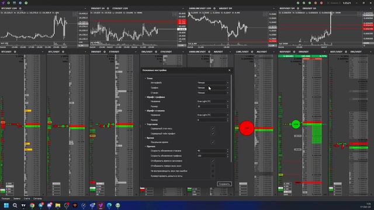Click the calendar-style icon in top toolbar
The height and width of the screenshot is (210, 374).
coord(14,3)
